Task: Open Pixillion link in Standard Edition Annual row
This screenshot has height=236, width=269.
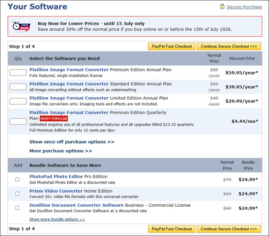Action: tap(69, 84)
